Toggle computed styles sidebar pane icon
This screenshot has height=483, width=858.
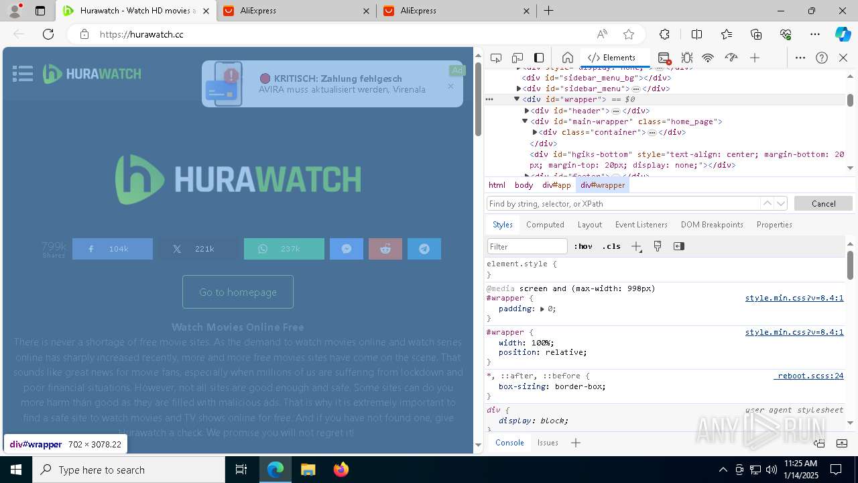679,246
